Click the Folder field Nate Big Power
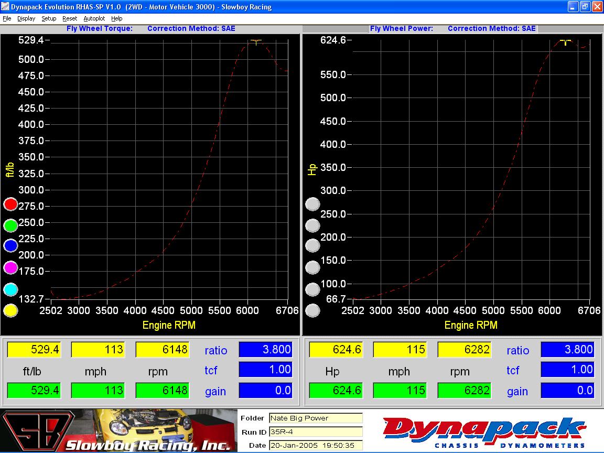Viewport: 604px width, 453px height. (316, 418)
